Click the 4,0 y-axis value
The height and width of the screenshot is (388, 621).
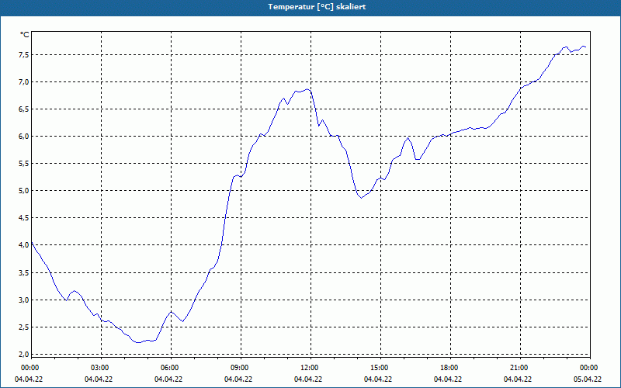[24, 245]
